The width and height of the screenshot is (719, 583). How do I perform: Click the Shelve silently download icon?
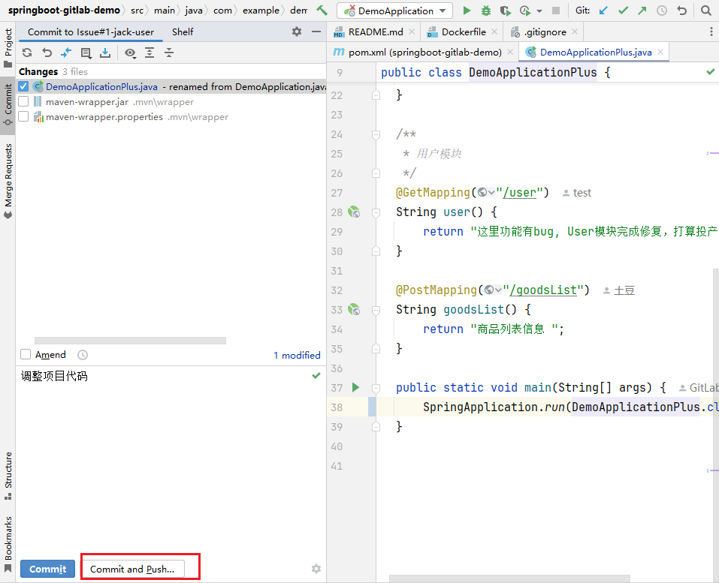tap(105, 53)
